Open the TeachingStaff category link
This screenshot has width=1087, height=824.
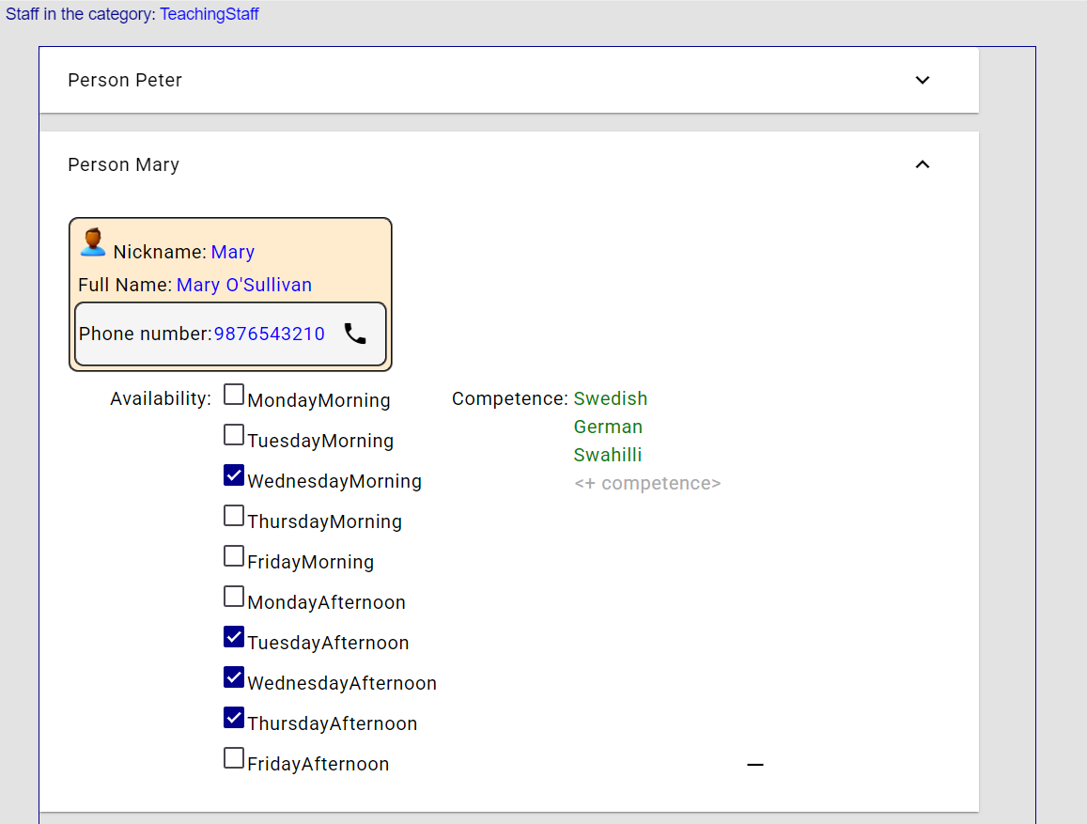click(209, 15)
